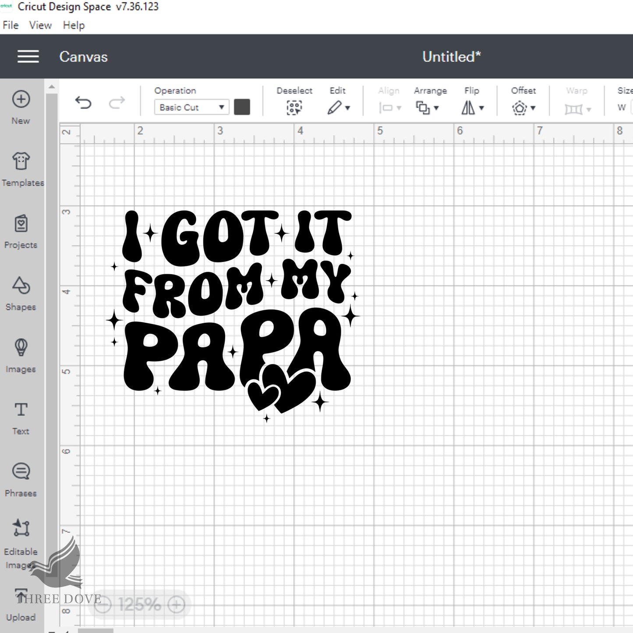633x633 pixels.
Task: Open the File menu
Action: pyautogui.click(x=11, y=25)
